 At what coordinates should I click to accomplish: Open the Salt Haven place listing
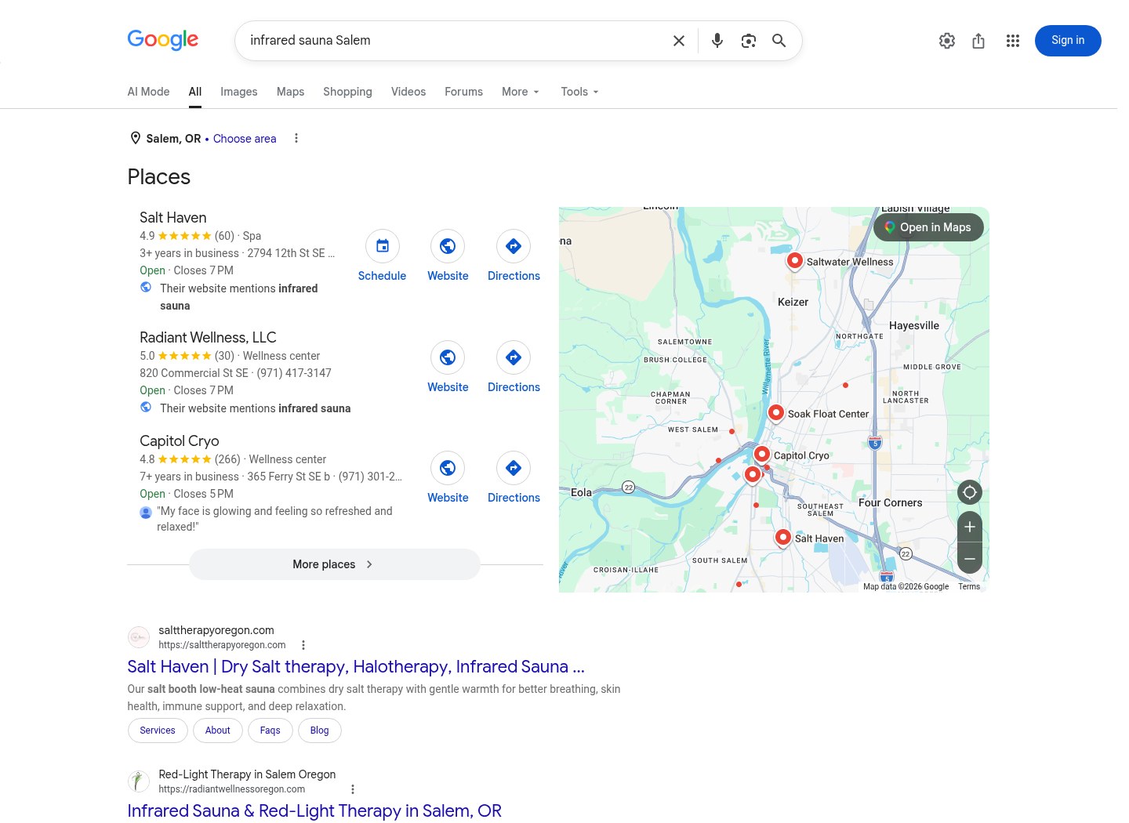coord(173,218)
